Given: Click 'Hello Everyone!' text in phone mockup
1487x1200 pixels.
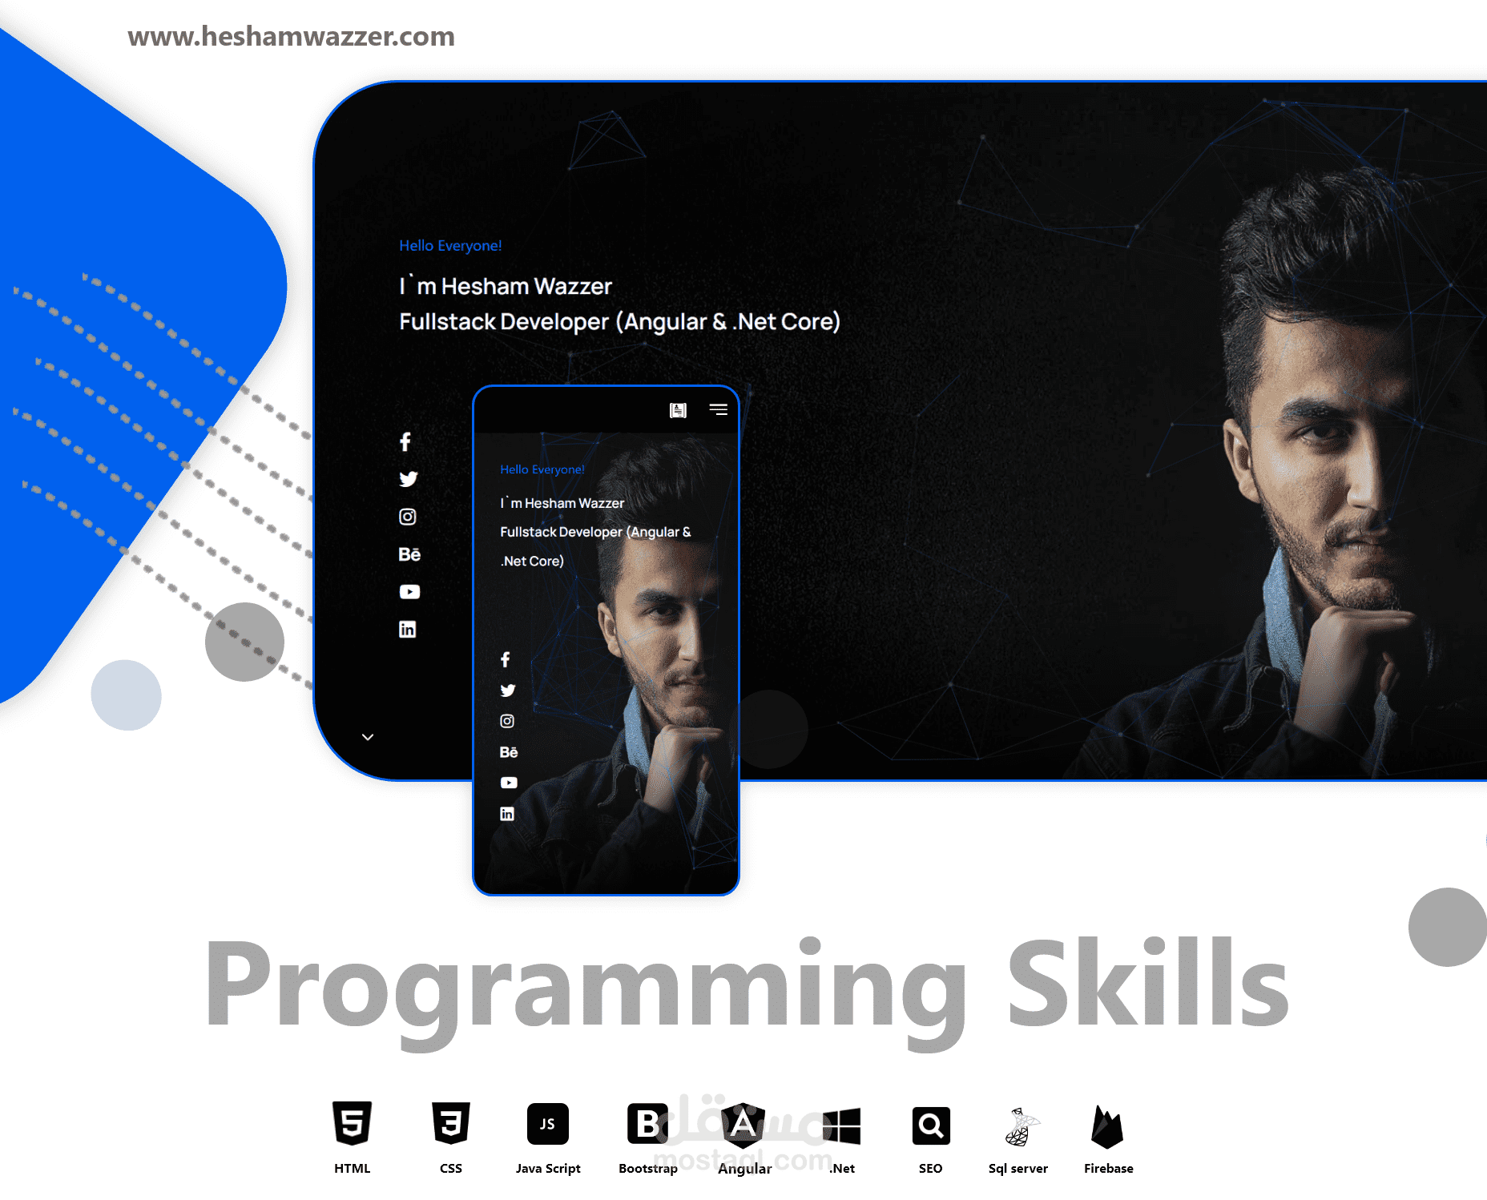Looking at the screenshot, I should point(542,469).
